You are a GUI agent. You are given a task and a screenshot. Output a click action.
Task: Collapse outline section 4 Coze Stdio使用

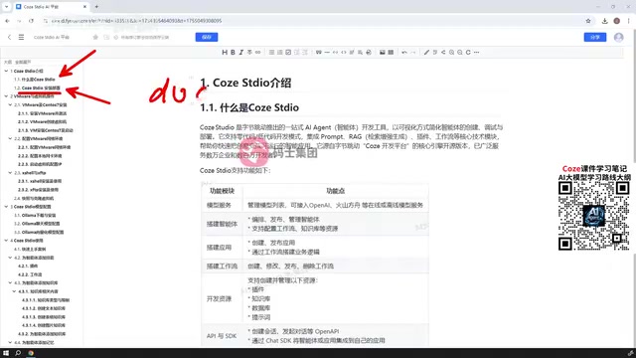pos(6,241)
